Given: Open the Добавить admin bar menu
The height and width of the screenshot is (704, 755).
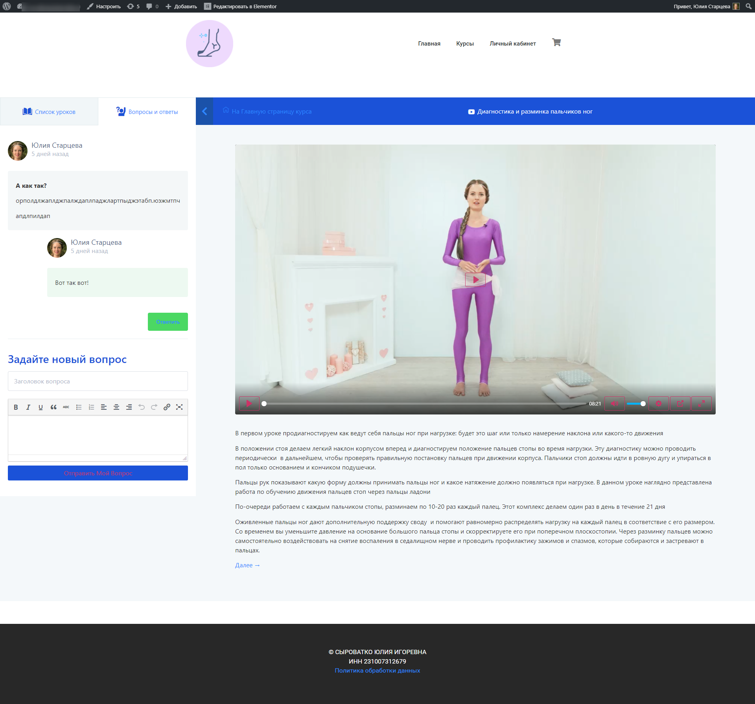Looking at the screenshot, I should point(181,6).
